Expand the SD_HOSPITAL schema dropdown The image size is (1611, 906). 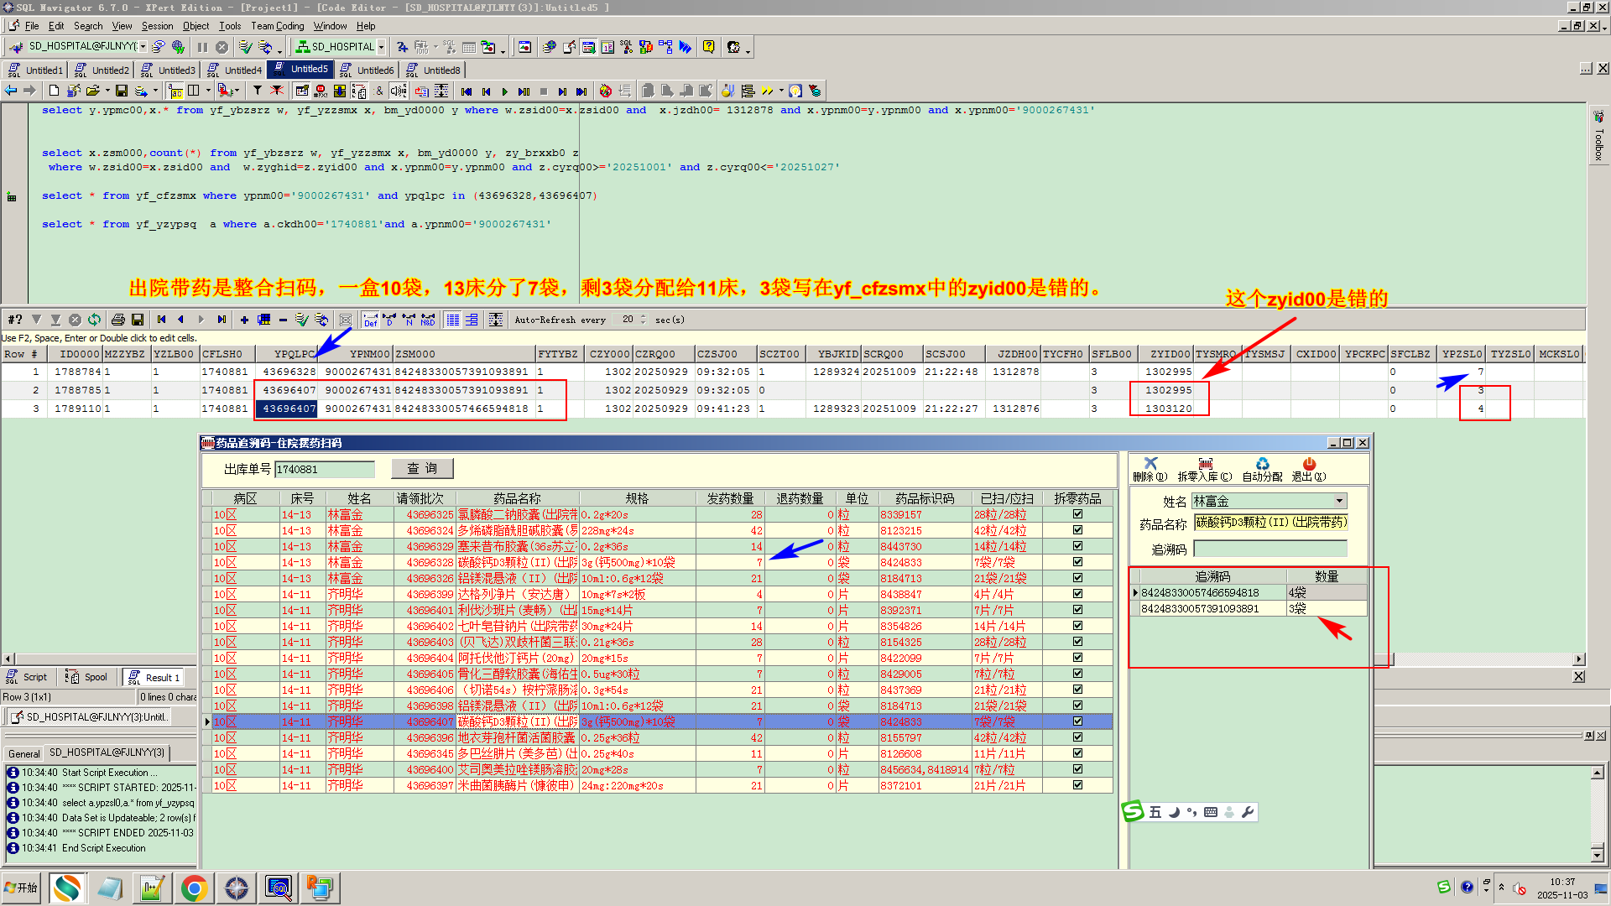tap(381, 47)
